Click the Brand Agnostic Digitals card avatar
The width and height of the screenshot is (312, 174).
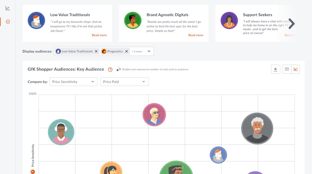pyautogui.click(x=133, y=21)
